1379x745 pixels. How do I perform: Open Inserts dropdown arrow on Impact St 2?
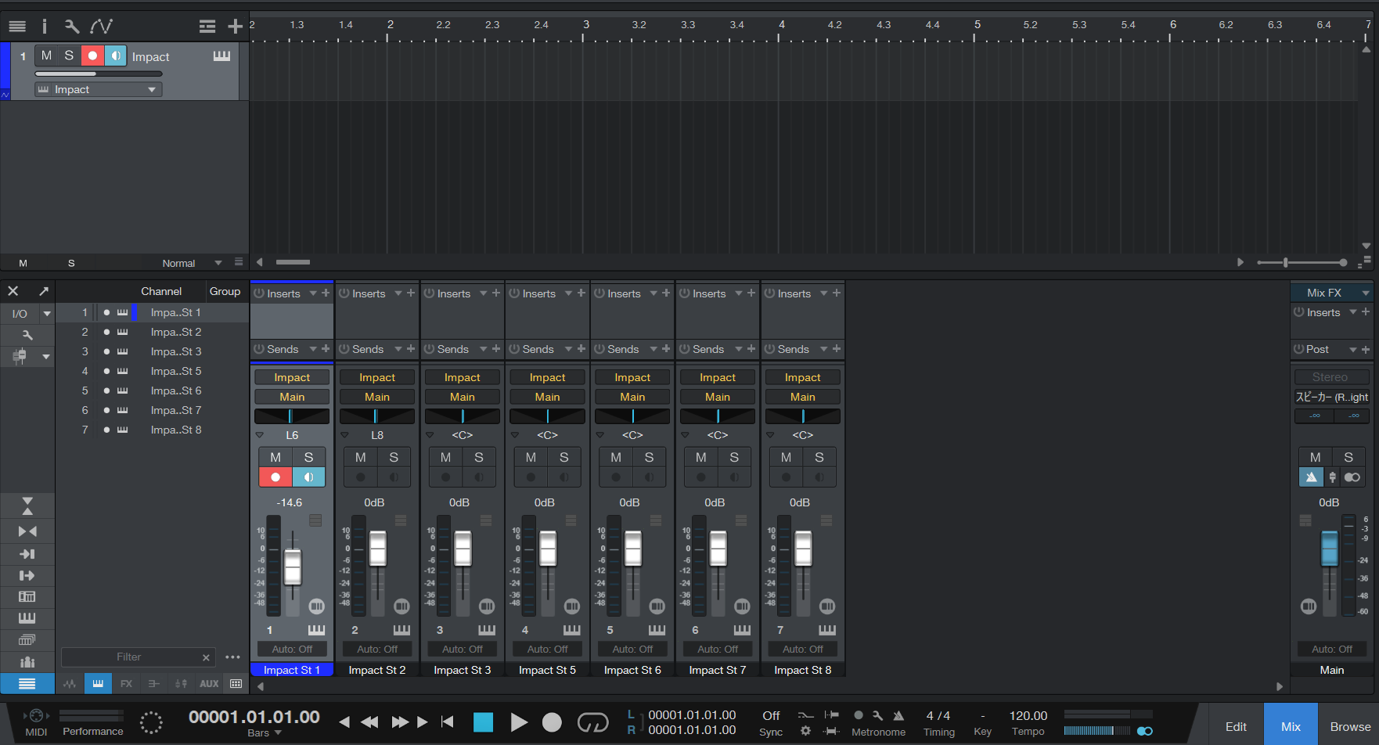pos(398,293)
